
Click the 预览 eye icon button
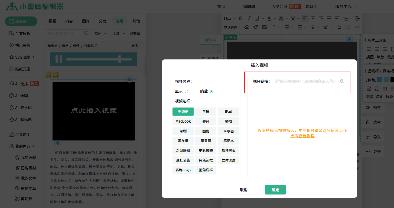pos(373,108)
